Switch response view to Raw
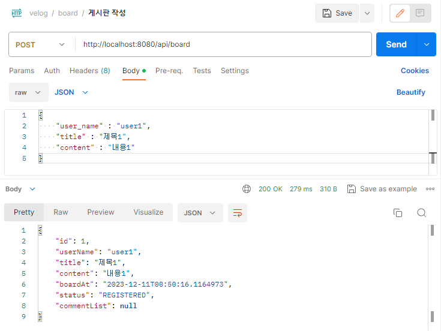Viewport: 441px width, 331px height. (x=61, y=212)
